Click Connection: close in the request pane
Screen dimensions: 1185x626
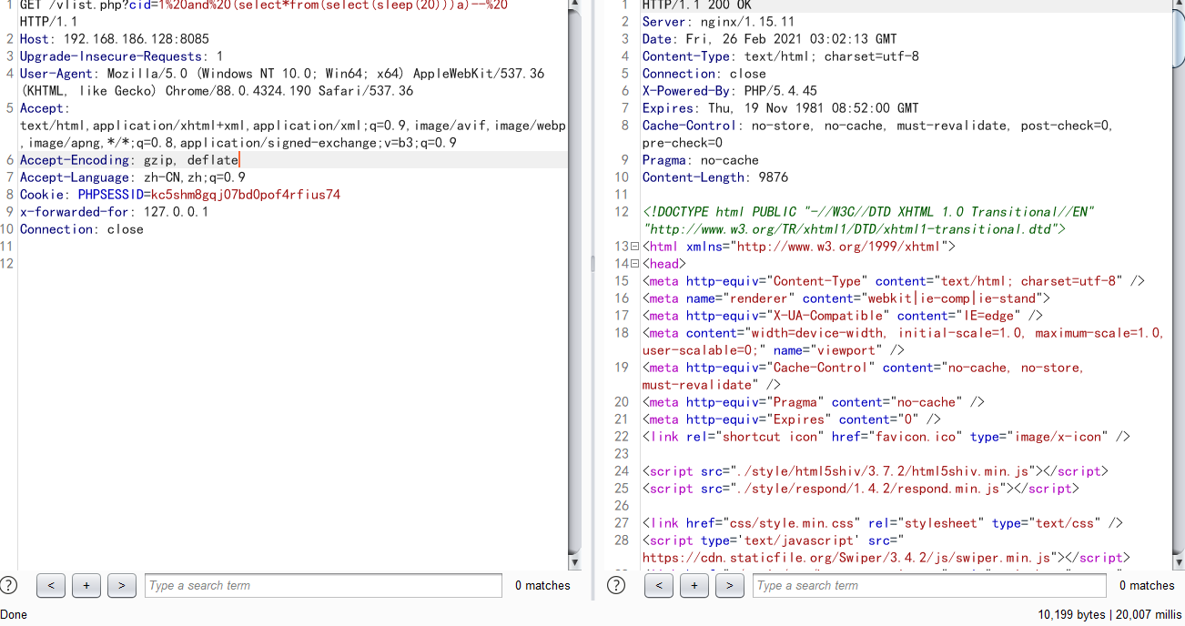tap(82, 229)
